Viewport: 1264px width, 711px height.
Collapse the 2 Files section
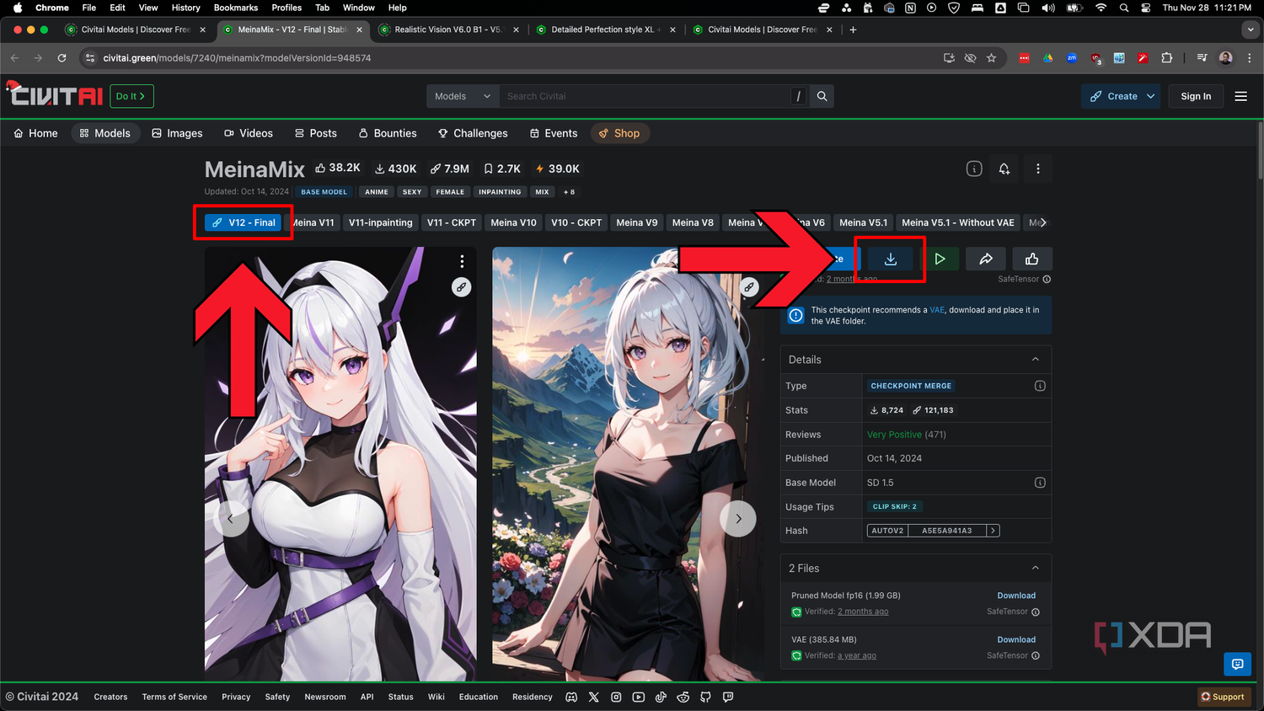pos(1036,569)
